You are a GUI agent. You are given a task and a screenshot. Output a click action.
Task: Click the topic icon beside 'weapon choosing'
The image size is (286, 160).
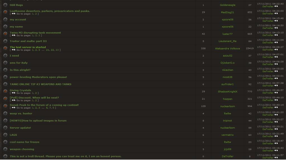point(5,149)
